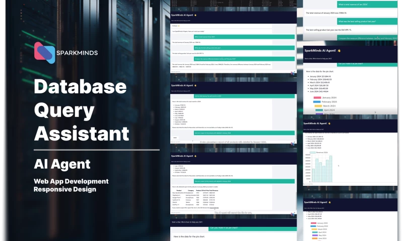Toggle the 'Revenue 2024' bar chart legend
Viewport: 403px width, 241px height.
(x=319, y=153)
